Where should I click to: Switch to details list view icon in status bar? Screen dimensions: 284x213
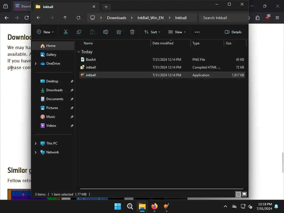pos(238,194)
